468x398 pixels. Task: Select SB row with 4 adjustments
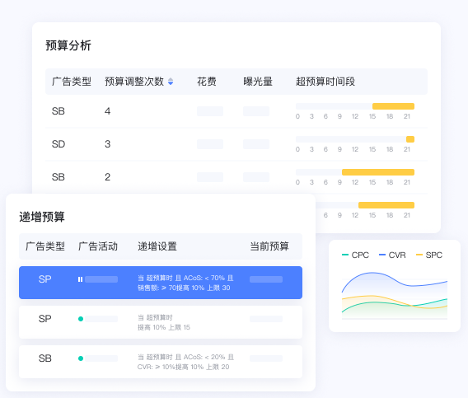click(x=236, y=111)
